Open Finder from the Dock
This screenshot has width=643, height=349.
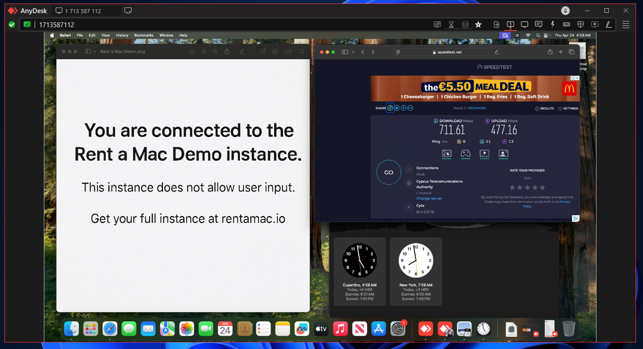pyautogui.click(x=71, y=328)
